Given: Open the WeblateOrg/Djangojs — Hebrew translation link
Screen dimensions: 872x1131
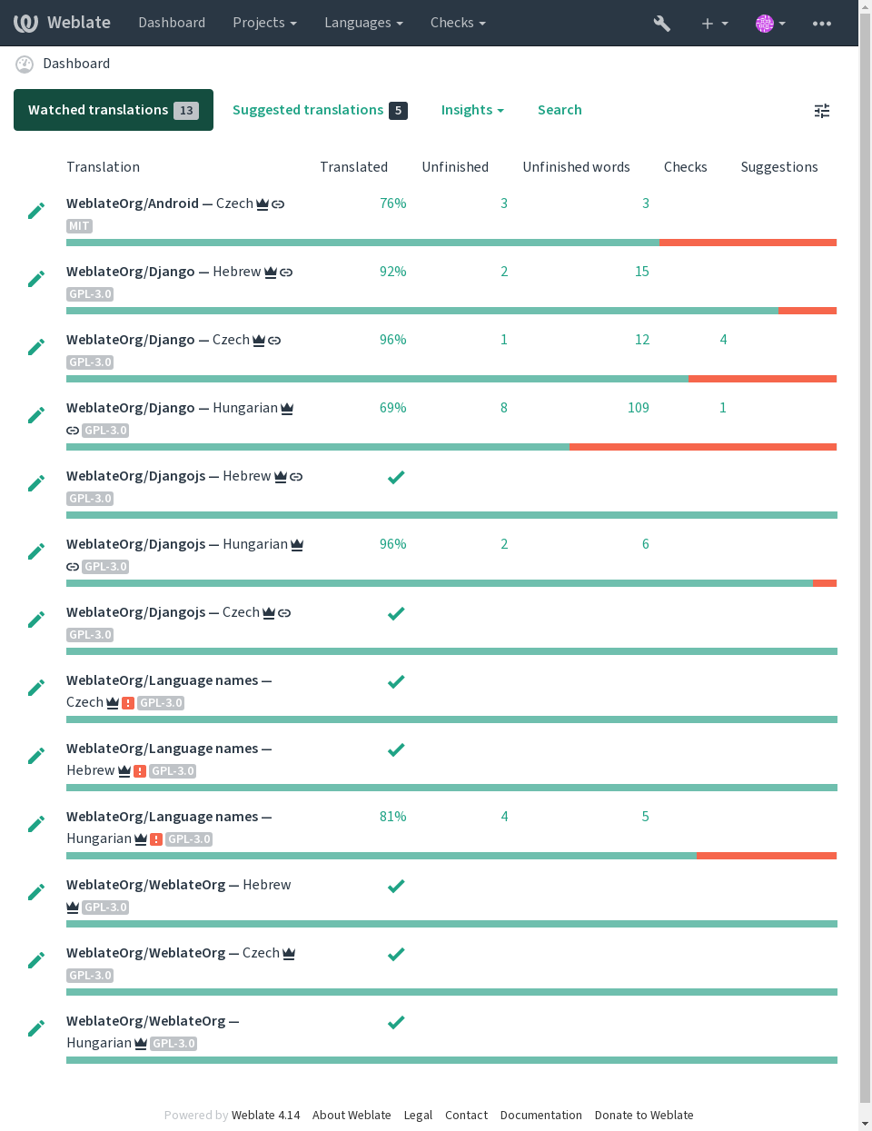Looking at the screenshot, I should 168,476.
